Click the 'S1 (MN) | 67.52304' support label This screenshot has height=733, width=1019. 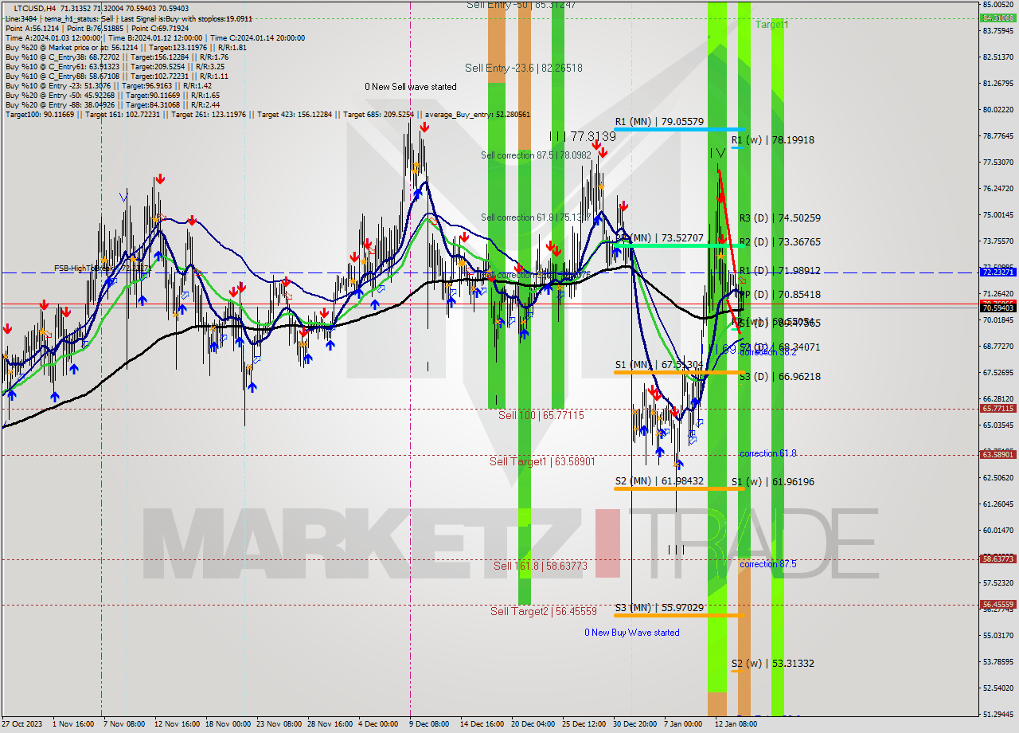point(659,365)
